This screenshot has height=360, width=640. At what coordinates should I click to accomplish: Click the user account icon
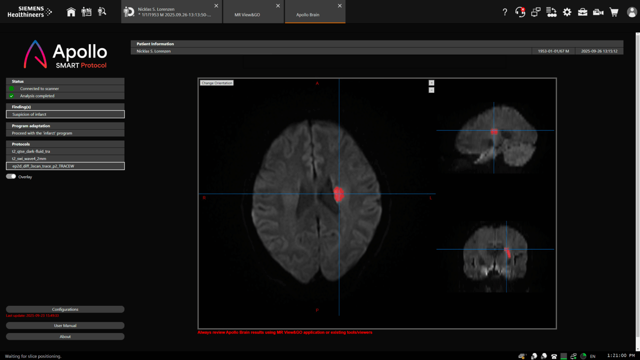631,12
